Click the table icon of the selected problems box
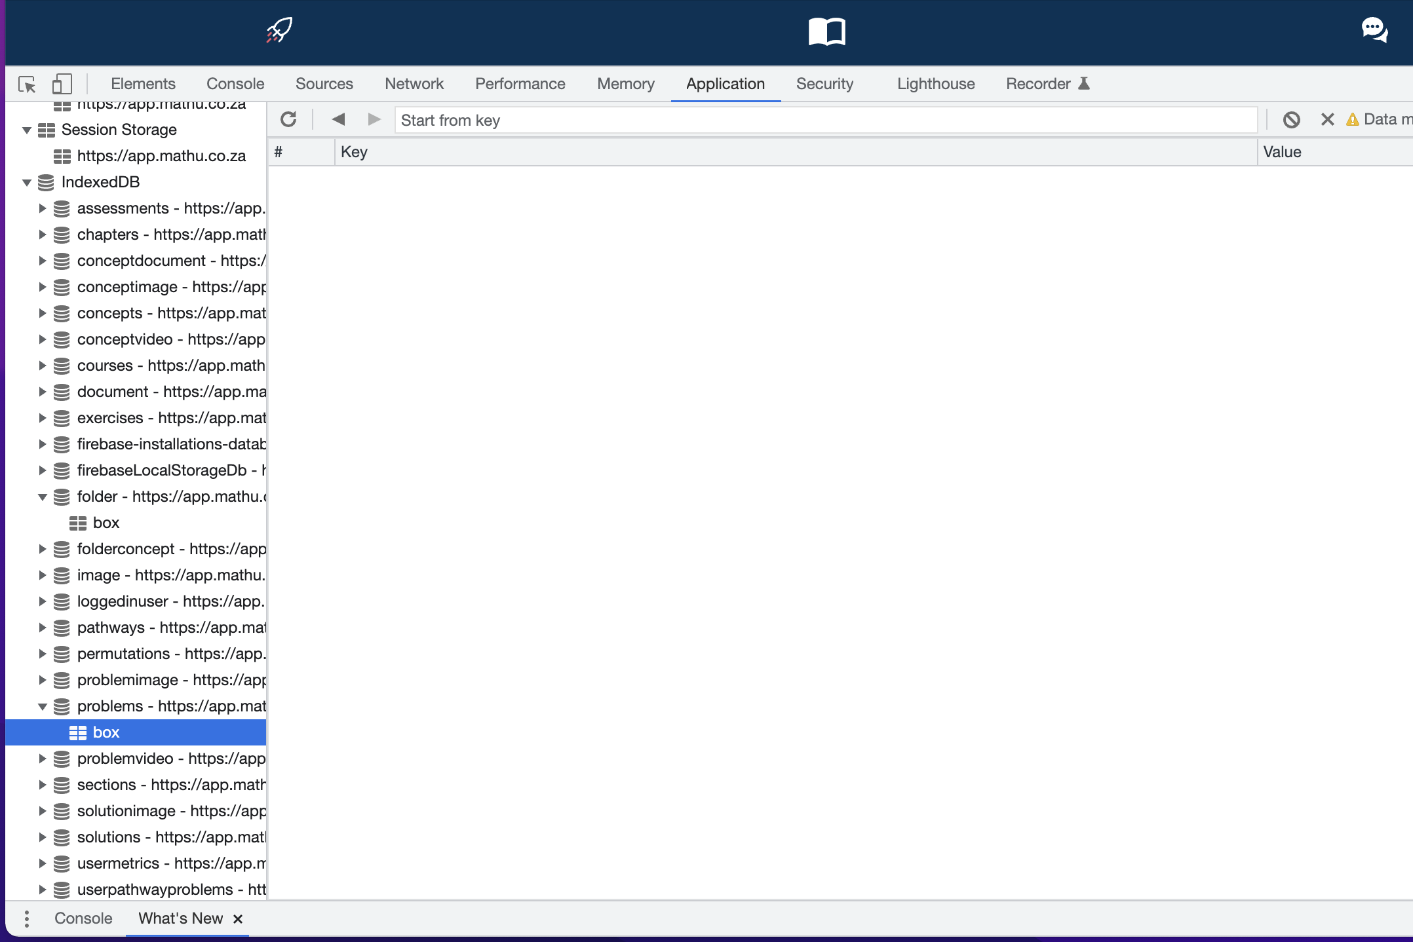 pos(78,732)
